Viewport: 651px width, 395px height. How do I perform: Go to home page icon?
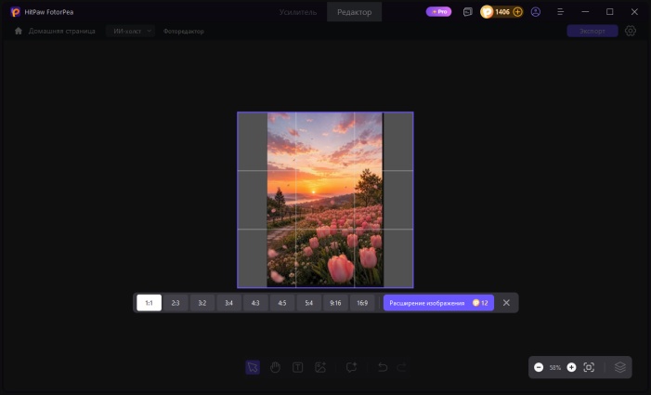[x=19, y=31]
